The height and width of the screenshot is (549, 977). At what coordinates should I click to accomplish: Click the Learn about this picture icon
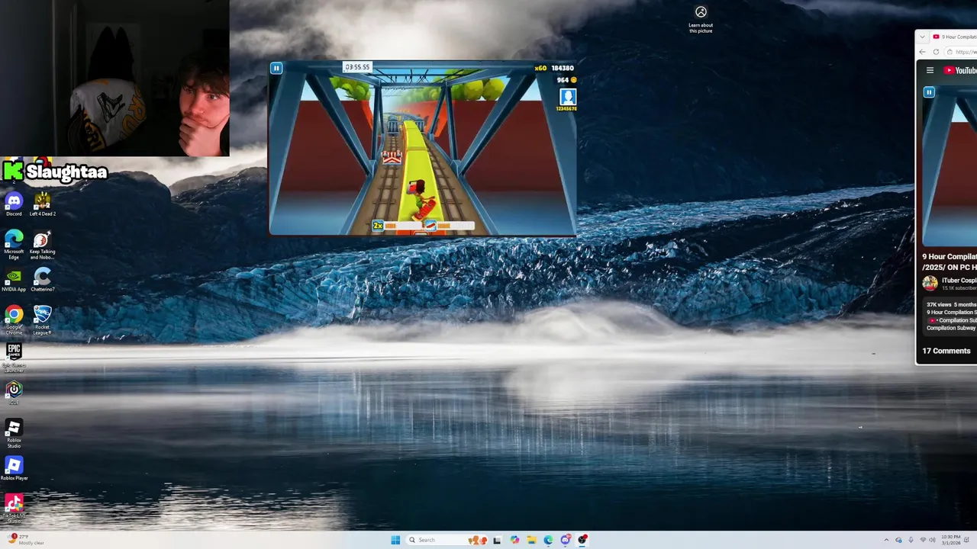tap(701, 12)
